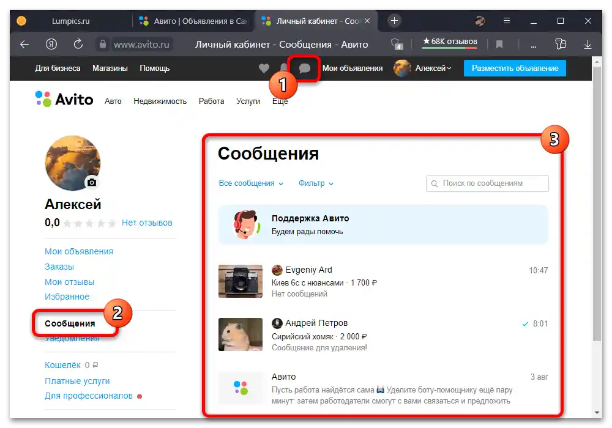Open the browser hamburger menu
This screenshot has height=428, width=612.
[507, 21]
